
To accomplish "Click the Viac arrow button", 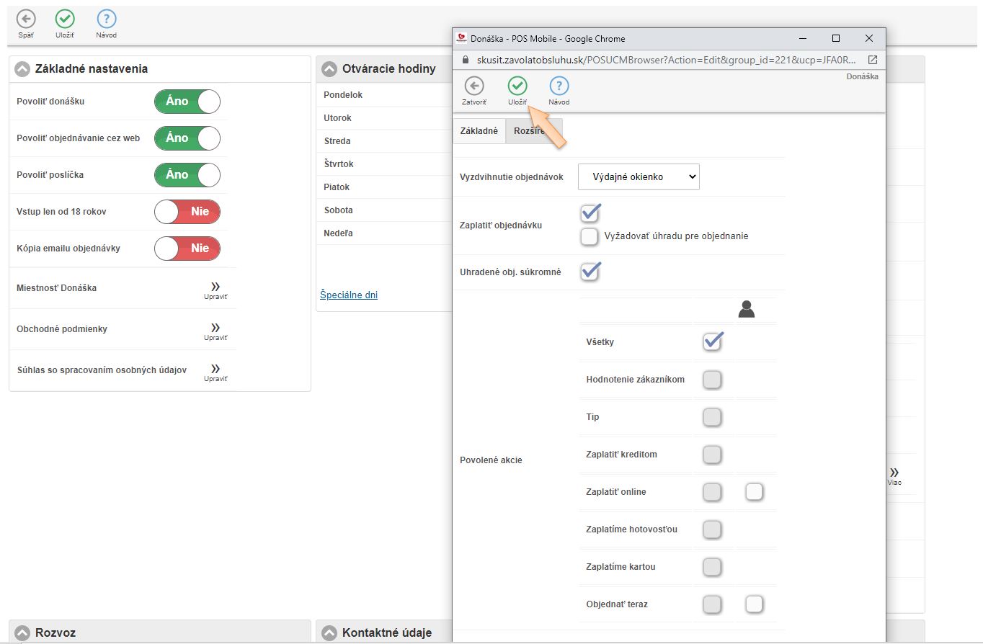I will click(894, 474).
